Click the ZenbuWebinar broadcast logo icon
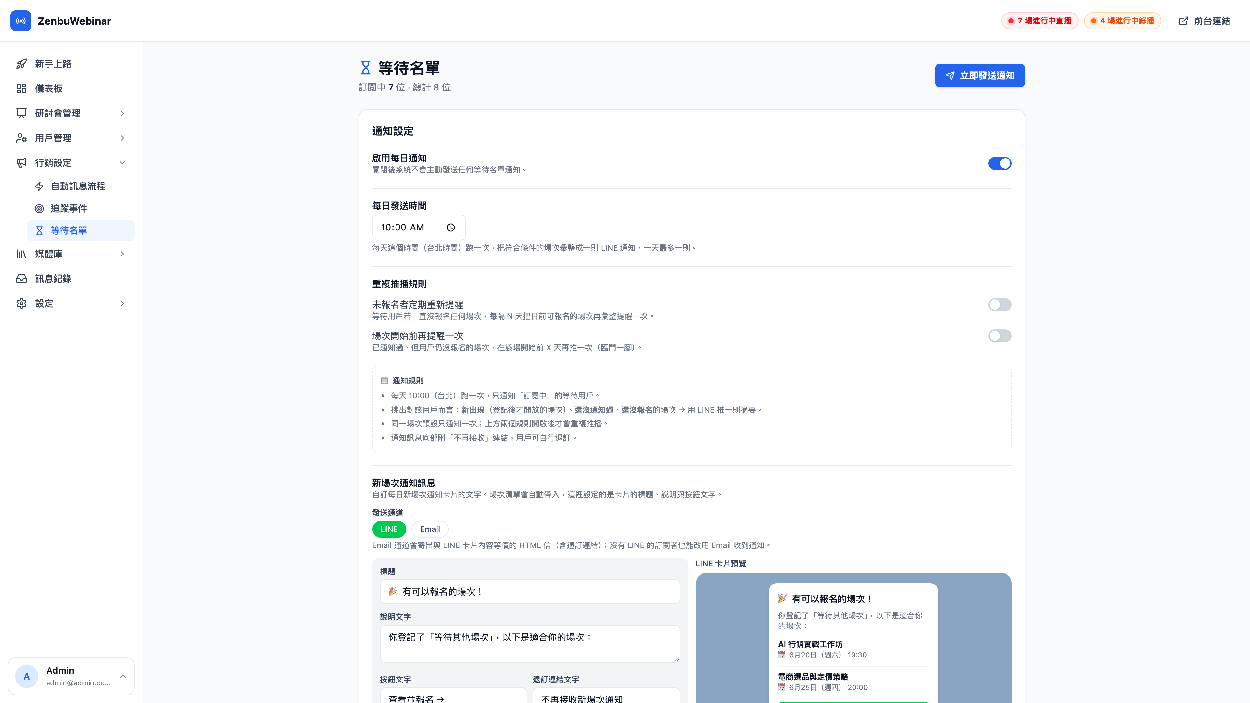The width and height of the screenshot is (1250, 703). tap(21, 21)
